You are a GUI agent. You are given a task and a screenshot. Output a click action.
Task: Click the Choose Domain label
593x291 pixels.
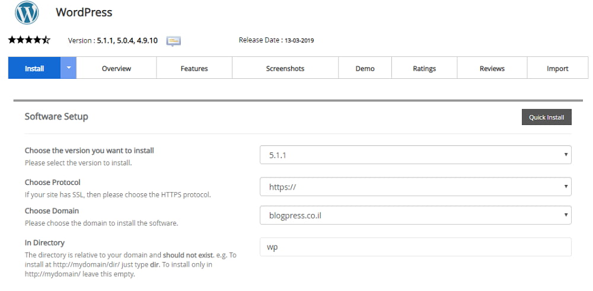(x=52, y=210)
